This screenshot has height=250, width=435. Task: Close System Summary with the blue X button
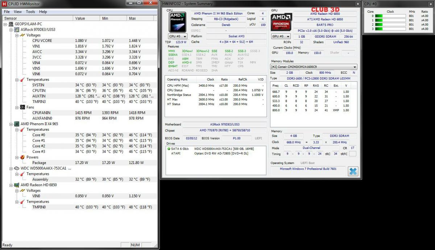pyautogui.click(x=353, y=171)
